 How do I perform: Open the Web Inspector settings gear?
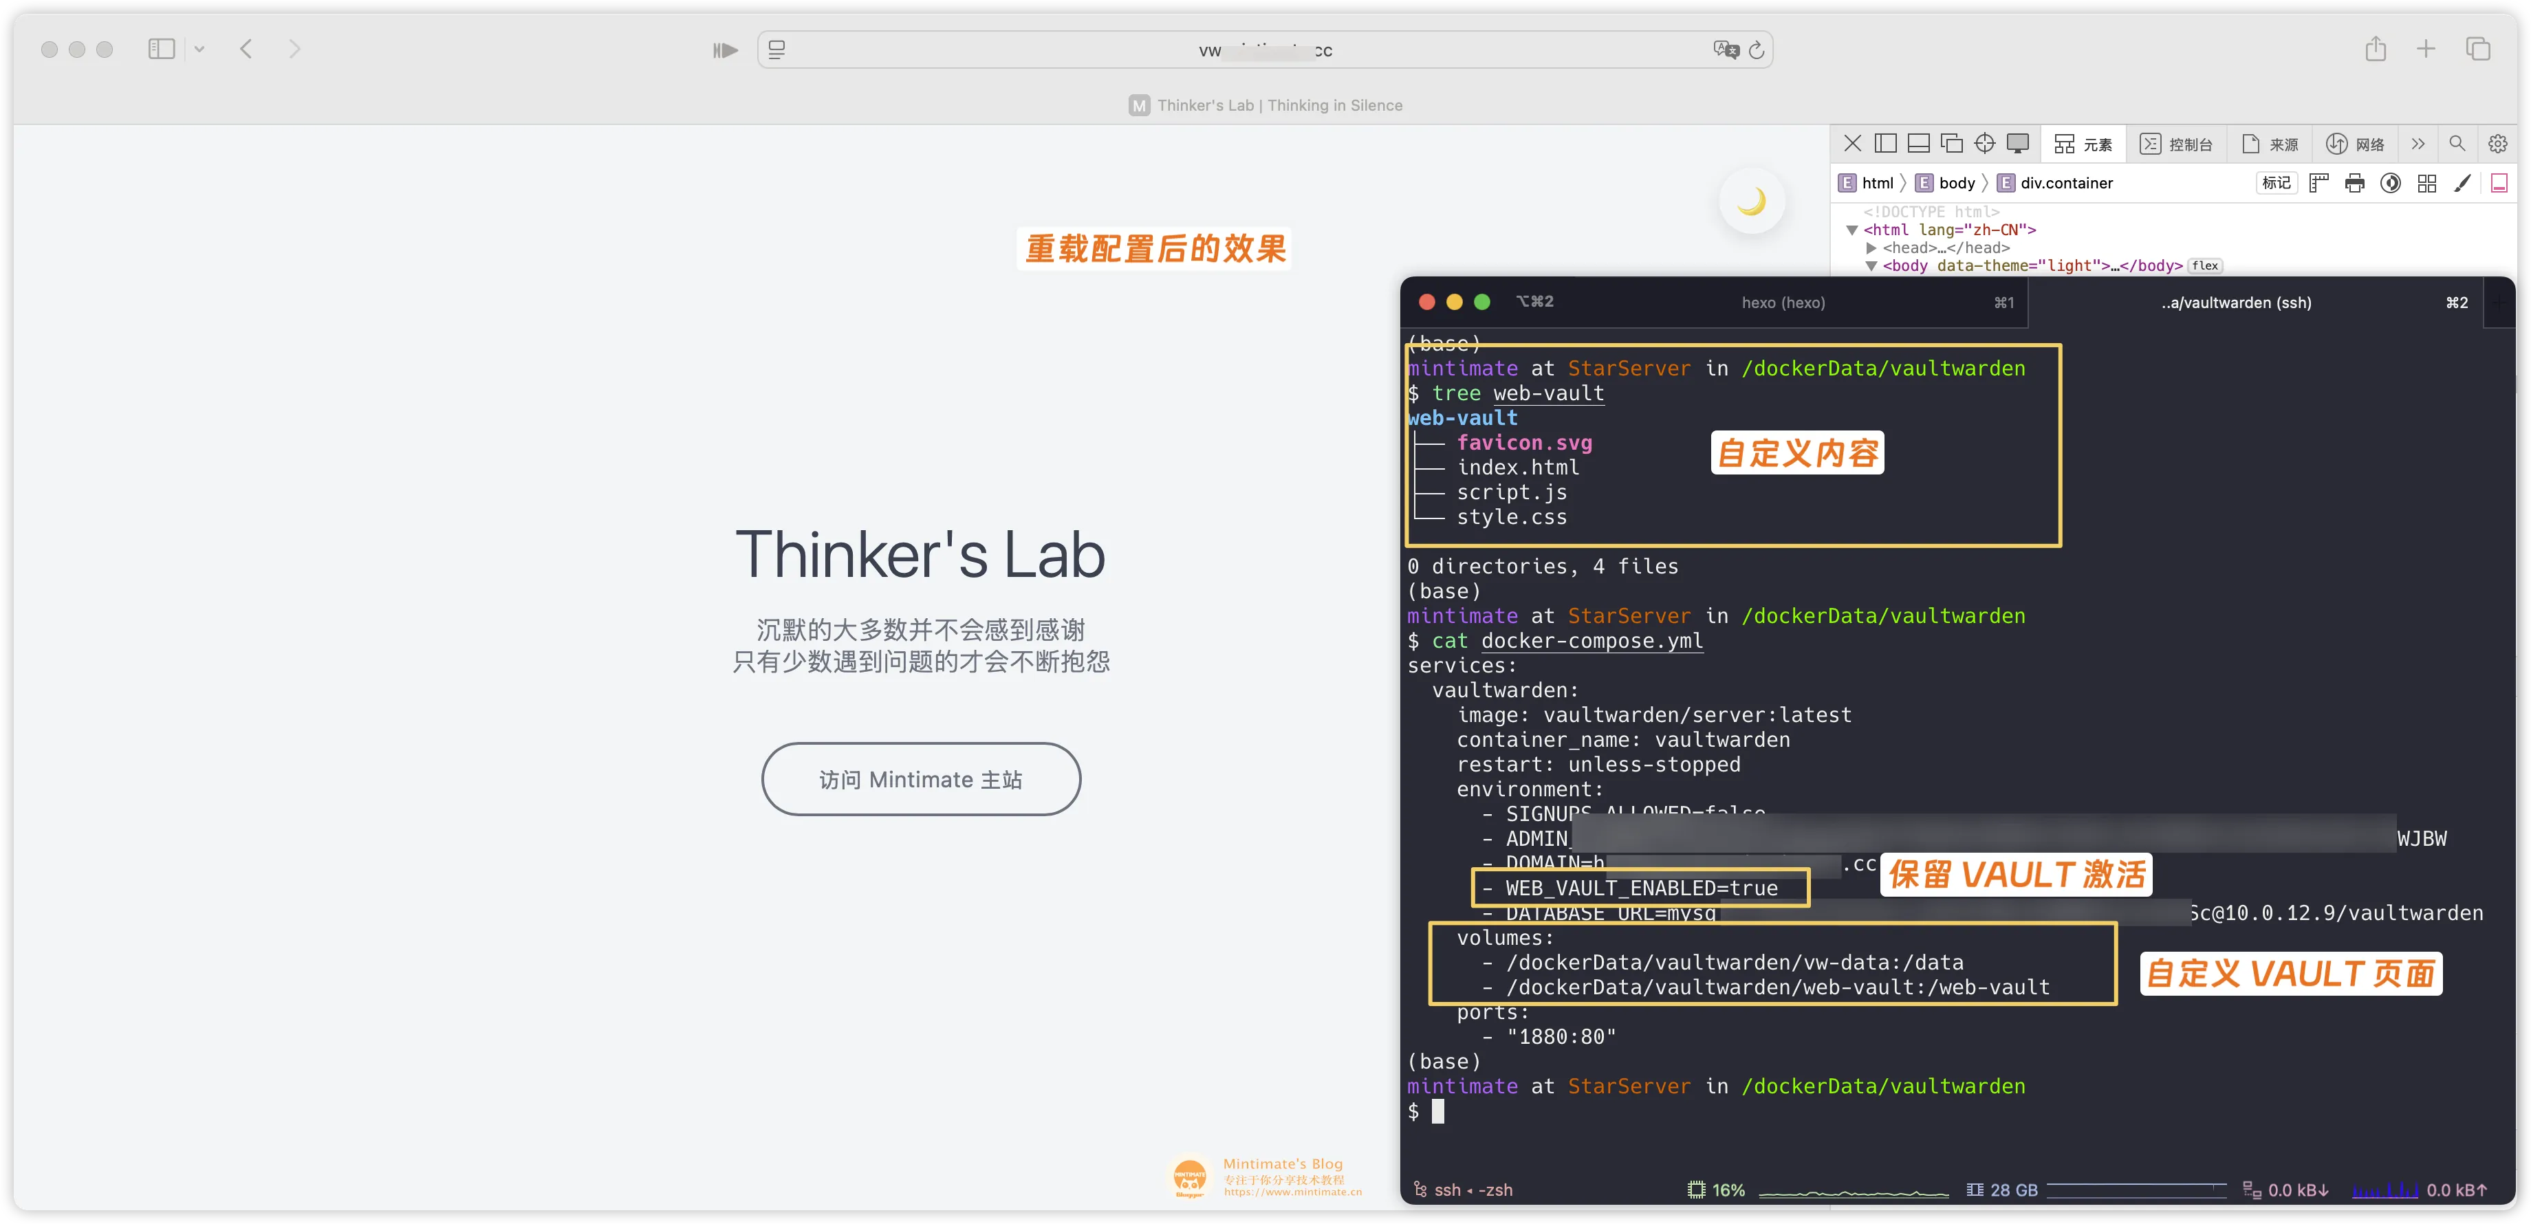coord(2497,144)
